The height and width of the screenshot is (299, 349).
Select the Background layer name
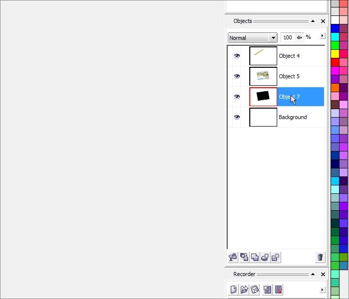pos(293,117)
